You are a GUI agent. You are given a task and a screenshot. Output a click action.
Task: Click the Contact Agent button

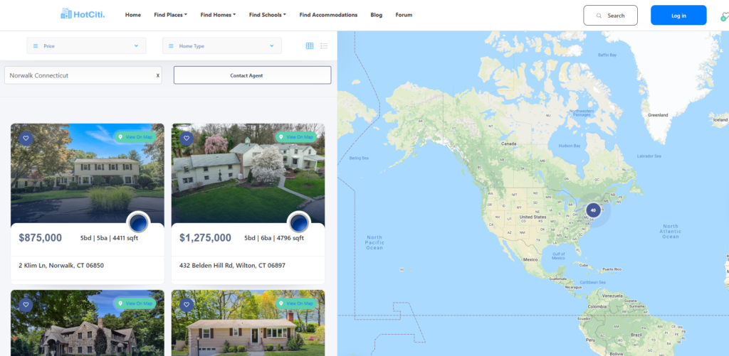click(x=253, y=75)
